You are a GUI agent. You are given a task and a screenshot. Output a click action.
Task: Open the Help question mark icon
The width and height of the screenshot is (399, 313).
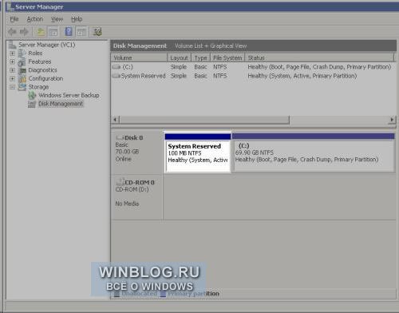pyautogui.click(x=69, y=32)
